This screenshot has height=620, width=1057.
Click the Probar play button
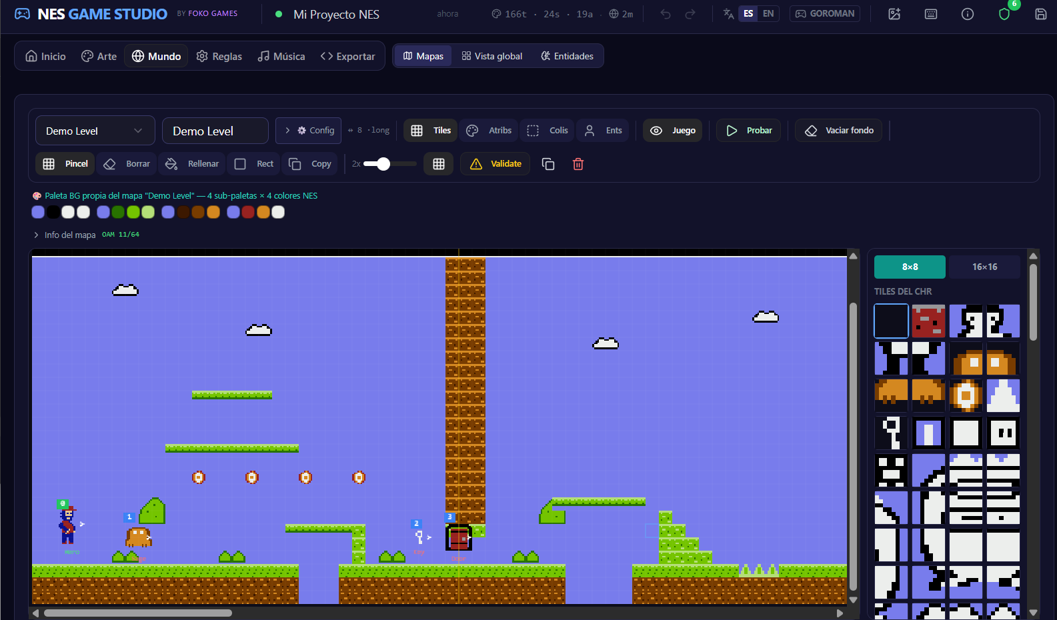[x=749, y=131]
